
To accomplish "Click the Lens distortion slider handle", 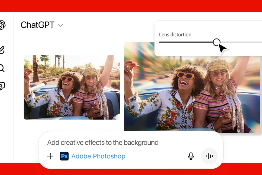I will click(x=216, y=42).
